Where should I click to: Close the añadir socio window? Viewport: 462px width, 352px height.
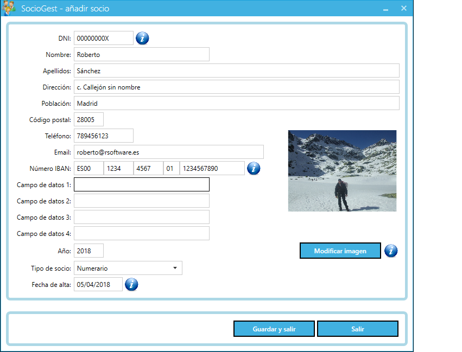pyautogui.click(x=404, y=8)
